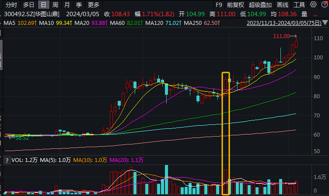Click the VOL: 1.2万 label

[24, 160]
